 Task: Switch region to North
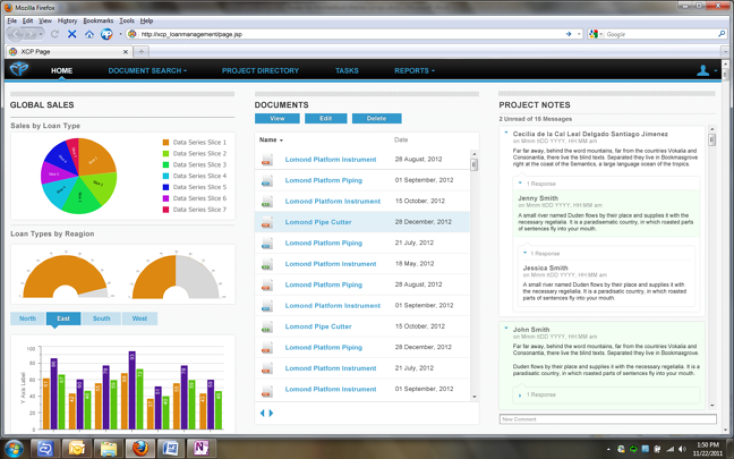click(28, 318)
